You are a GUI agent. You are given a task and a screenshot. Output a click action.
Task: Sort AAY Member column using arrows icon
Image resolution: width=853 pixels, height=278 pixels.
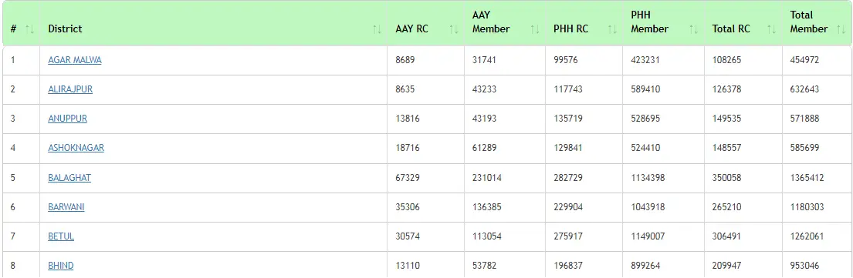pyautogui.click(x=535, y=29)
